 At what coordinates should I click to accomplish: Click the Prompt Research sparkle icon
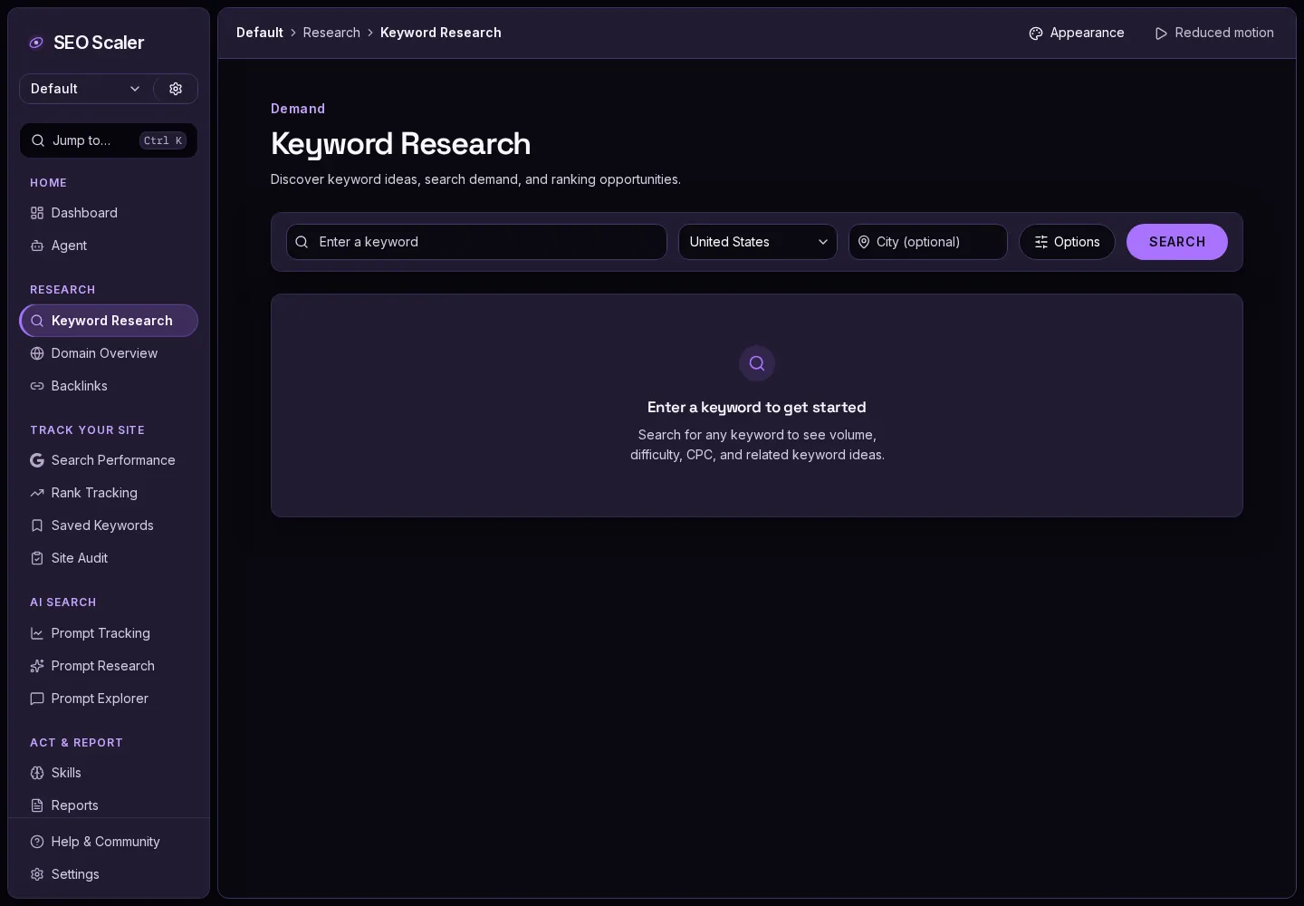tap(37, 666)
